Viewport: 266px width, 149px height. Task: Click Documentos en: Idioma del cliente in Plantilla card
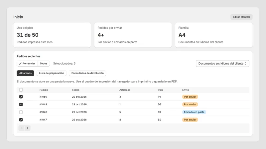point(201,42)
